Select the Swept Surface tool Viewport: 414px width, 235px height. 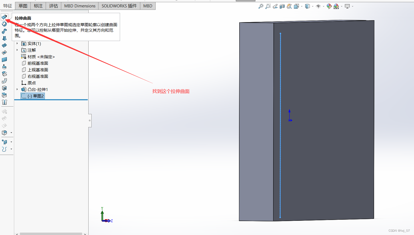[x=4, y=31]
